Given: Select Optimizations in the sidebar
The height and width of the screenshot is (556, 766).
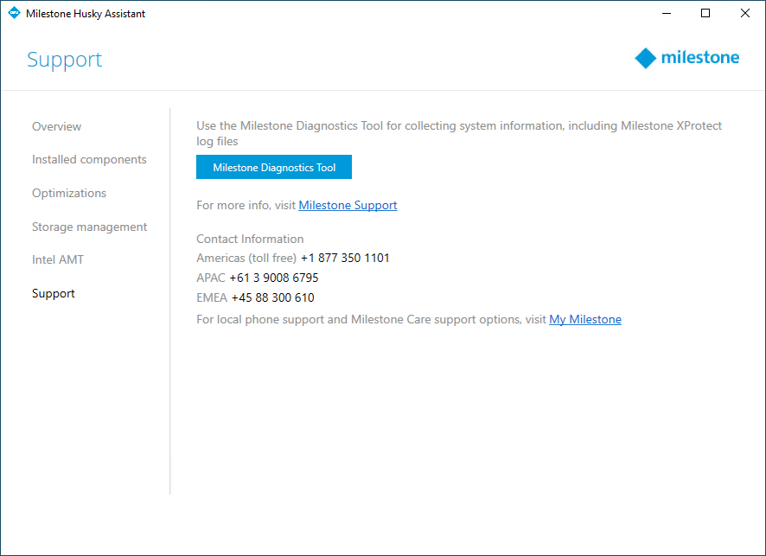Looking at the screenshot, I should tap(69, 194).
